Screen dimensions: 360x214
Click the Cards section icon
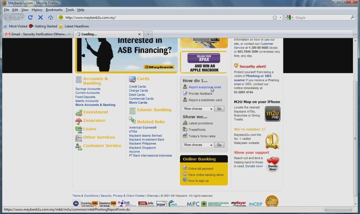click(132, 80)
